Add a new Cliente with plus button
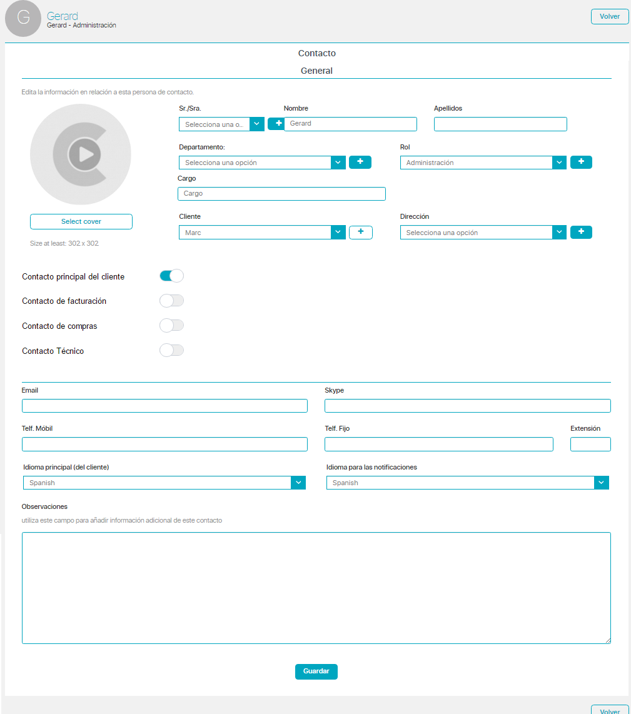This screenshot has height=714, width=631. click(360, 232)
